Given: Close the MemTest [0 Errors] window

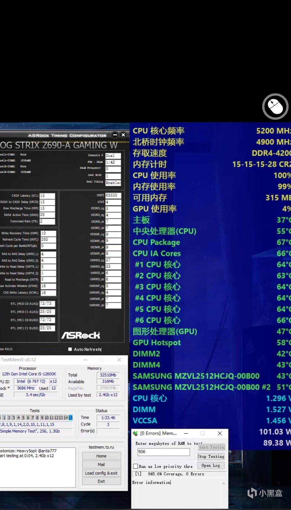Looking at the screenshot, I should coord(220,433).
